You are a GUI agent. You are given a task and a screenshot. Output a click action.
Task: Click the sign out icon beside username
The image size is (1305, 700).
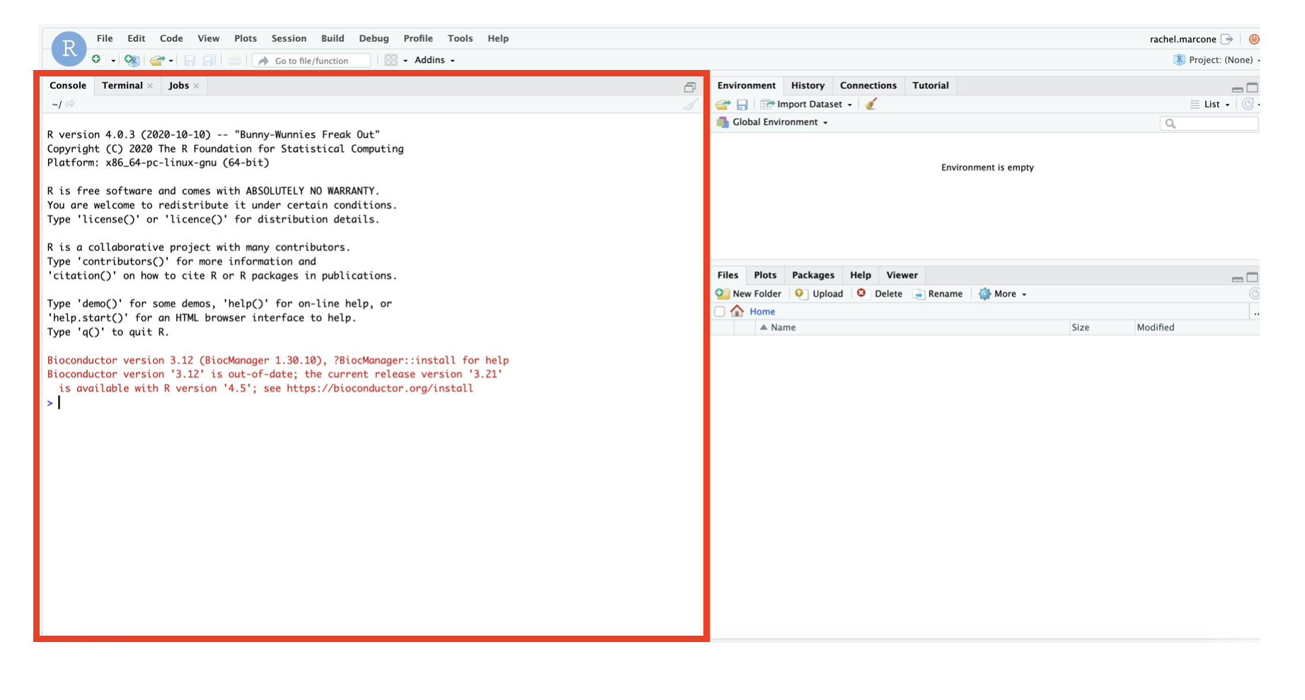1227,39
